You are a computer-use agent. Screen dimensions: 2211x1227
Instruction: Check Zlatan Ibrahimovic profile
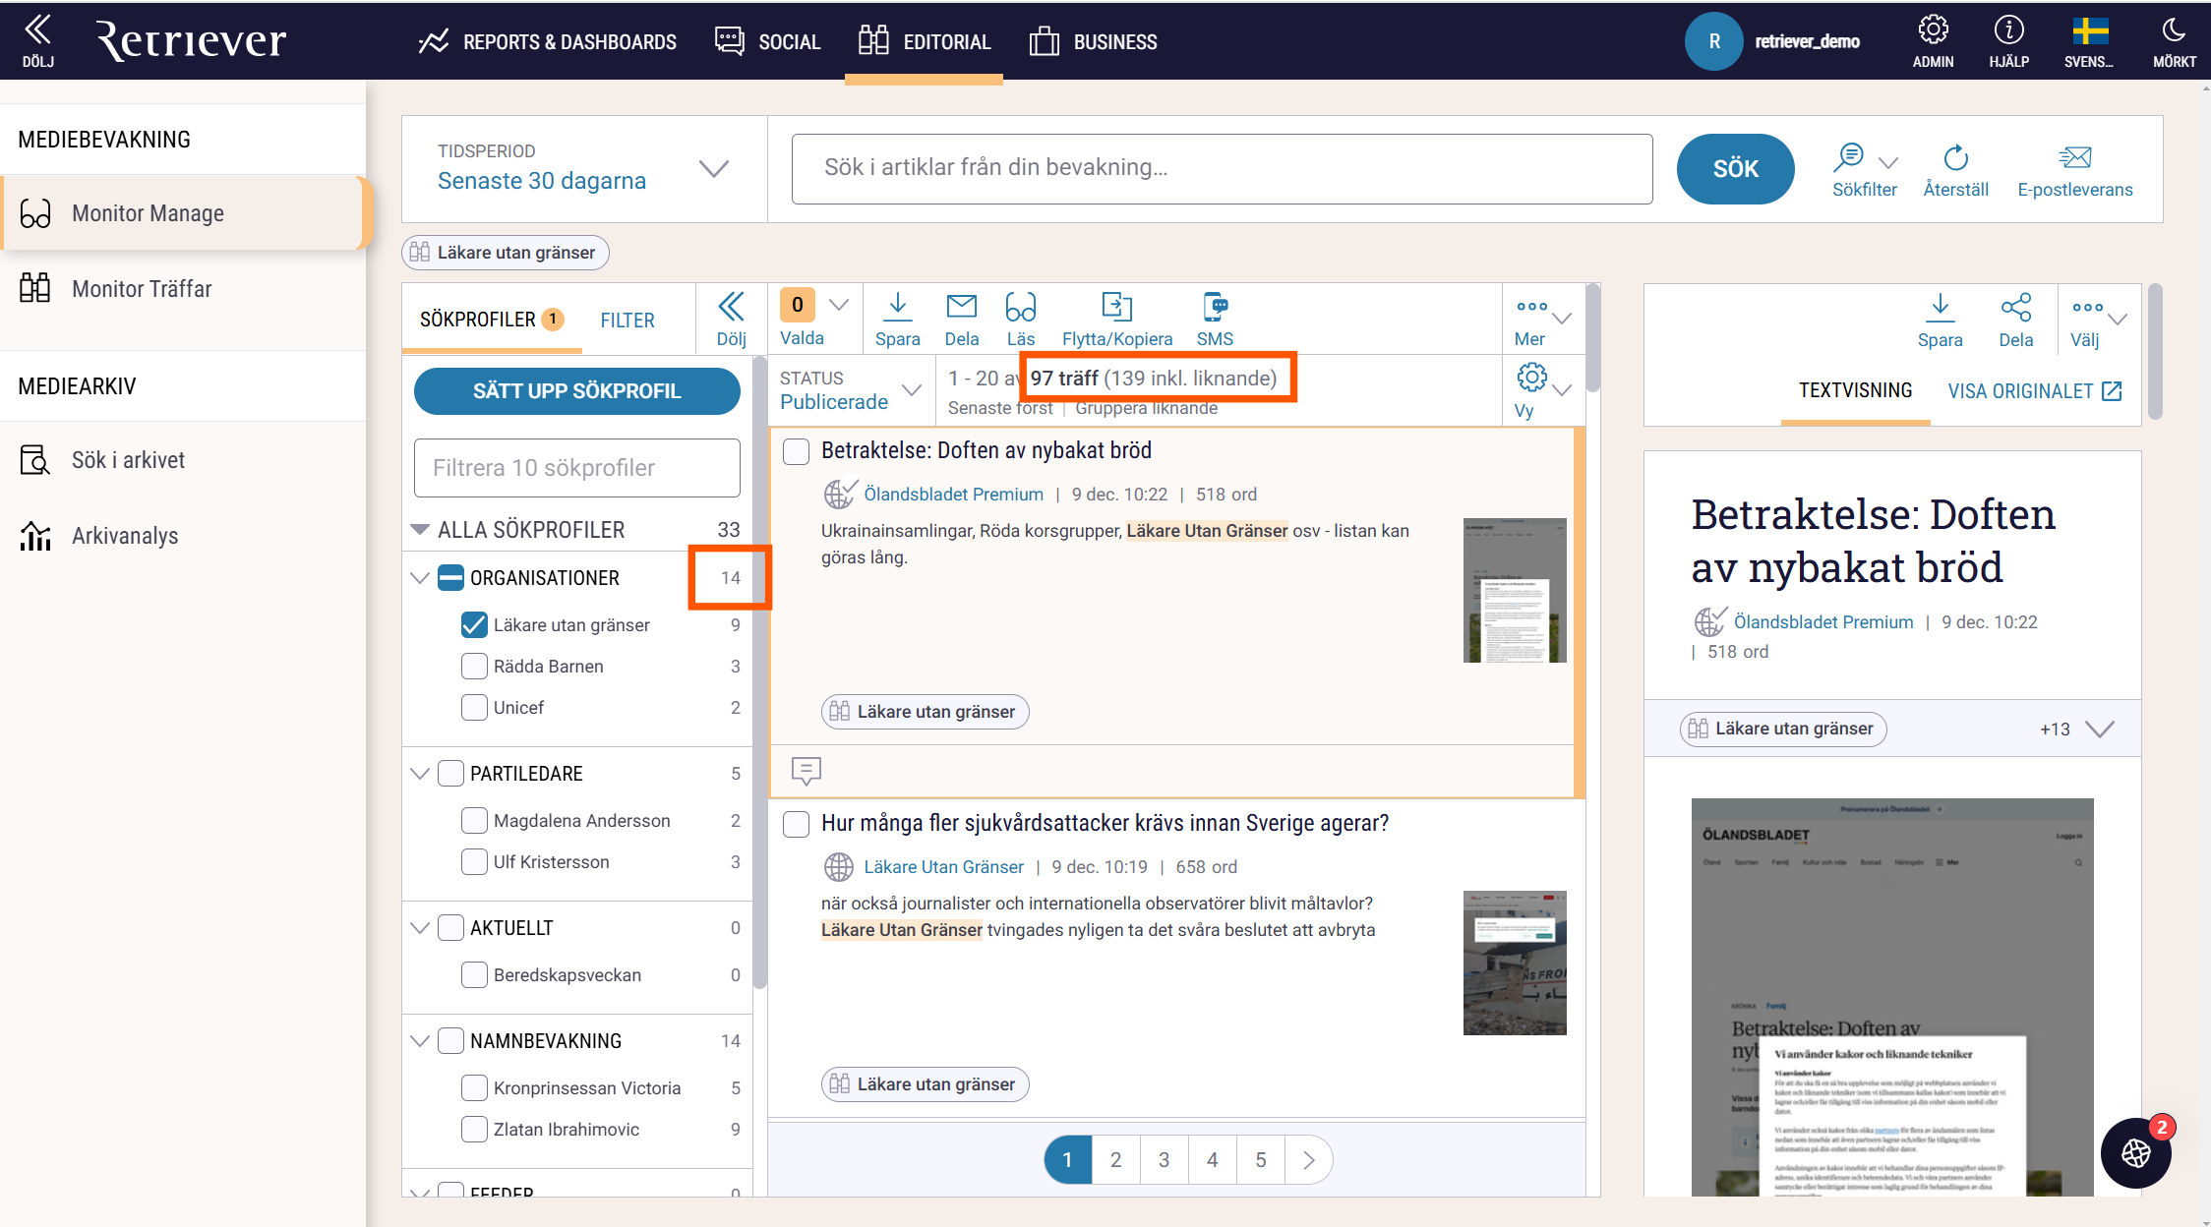[474, 1129]
